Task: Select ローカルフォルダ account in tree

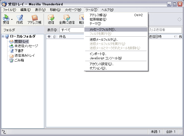Action: click(23, 36)
